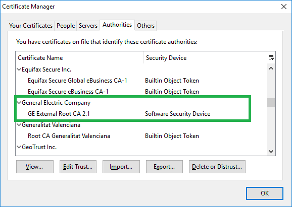Image resolution: width=292 pixels, height=207 pixels.
Task: Click the certificate list scrollbar thumb
Action: pos(271,102)
